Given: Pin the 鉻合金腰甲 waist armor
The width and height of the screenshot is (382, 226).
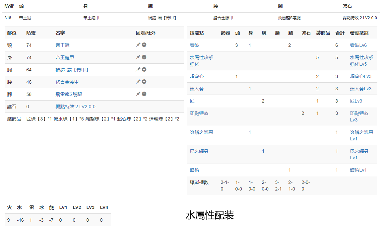Looking at the screenshot, I should pos(138,82).
